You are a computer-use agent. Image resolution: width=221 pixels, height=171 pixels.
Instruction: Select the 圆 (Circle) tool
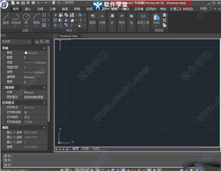click(x=26, y=17)
